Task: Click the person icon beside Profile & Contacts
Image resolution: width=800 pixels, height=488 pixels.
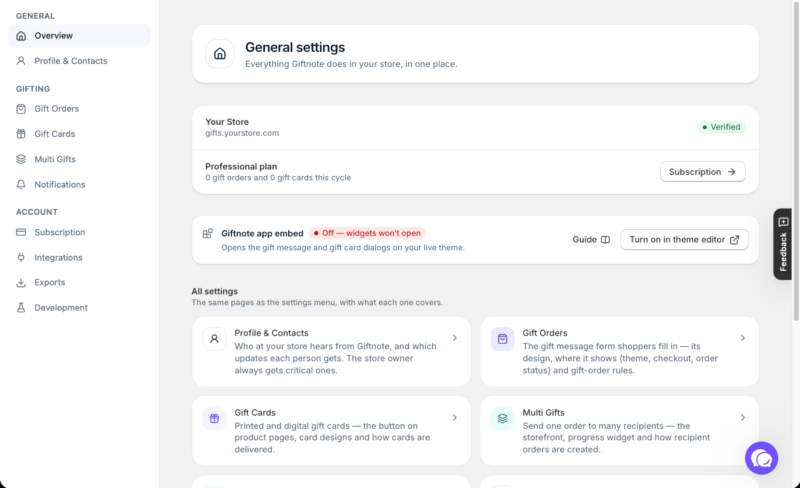Action: coord(21,61)
